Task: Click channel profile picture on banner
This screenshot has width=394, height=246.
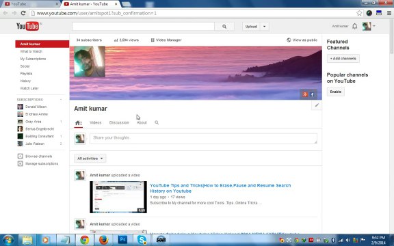Action: point(90,61)
